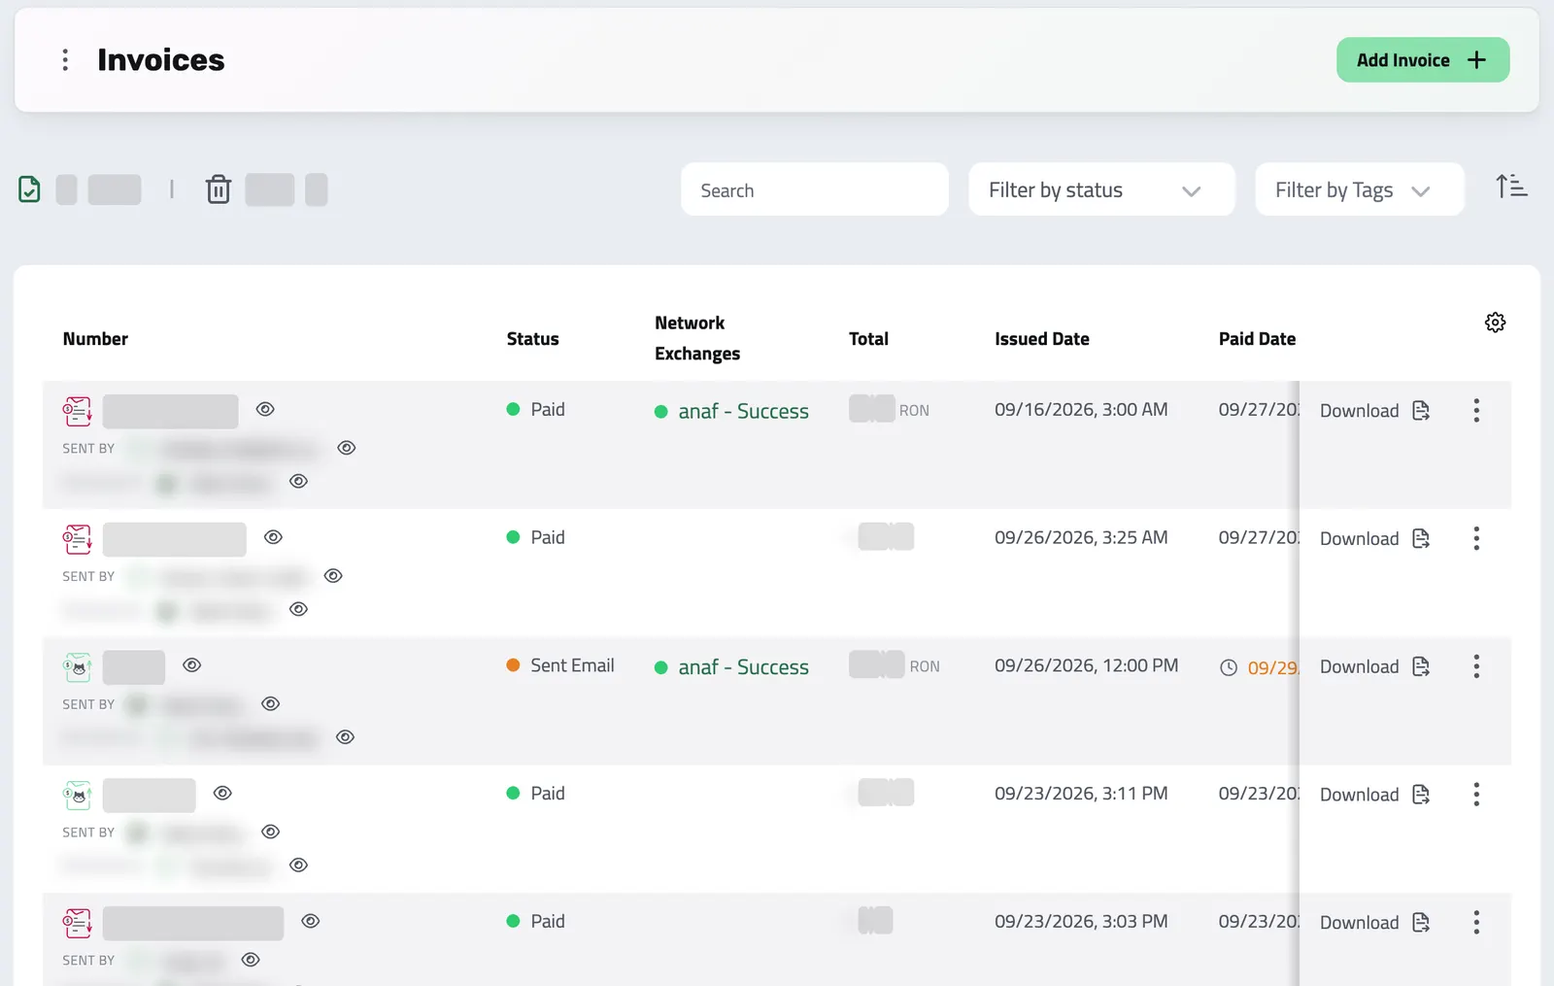Click the Add Invoice button

pyautogui.click(x=1423, y=60)
